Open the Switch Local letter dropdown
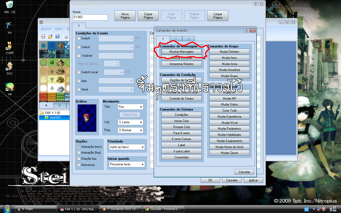 tap(114, 72)
